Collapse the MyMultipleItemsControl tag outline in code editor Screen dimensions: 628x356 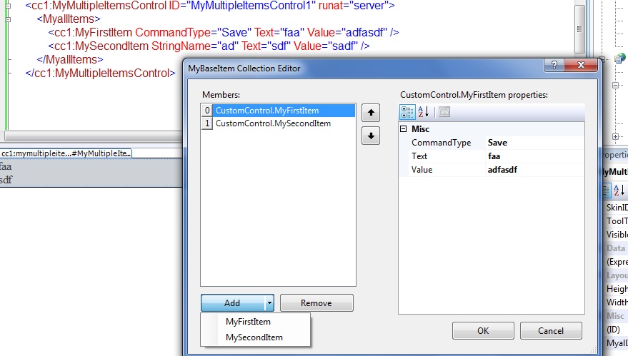[8, 6]
